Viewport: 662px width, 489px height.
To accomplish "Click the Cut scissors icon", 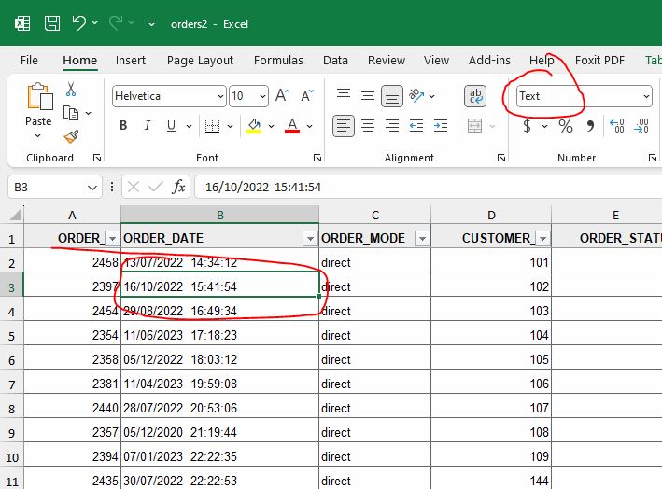I will 71,90.
